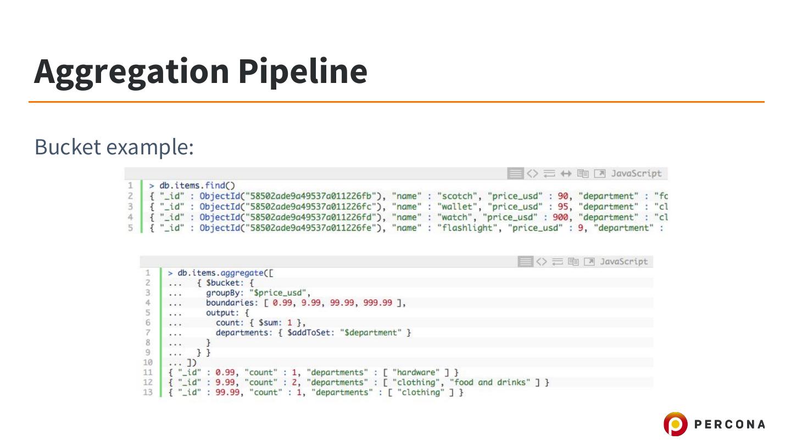Open the find() code in a new window
Image resolution: width=791 pixels, height=445 pixels.
click(x=600, y=174)
